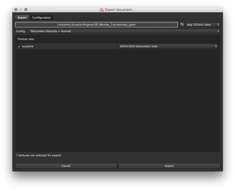
Task: Toggle the suzanne texture set checkbox
Action: 19,46
